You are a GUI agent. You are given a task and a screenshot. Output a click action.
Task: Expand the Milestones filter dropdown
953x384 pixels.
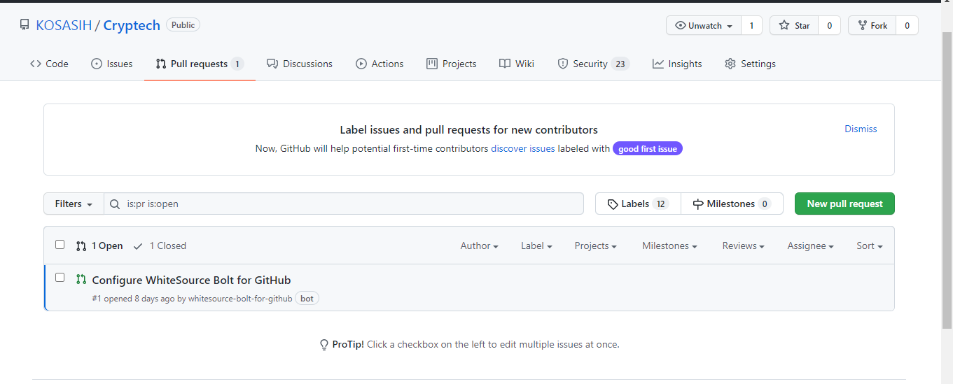[669, 246]
